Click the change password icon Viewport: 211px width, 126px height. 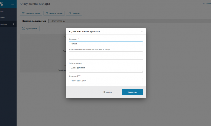point(47,14)
